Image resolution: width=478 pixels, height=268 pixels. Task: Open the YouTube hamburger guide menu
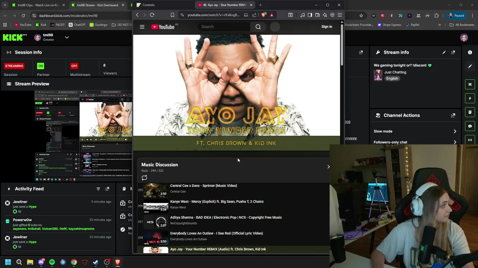click(x=142, y=27)
